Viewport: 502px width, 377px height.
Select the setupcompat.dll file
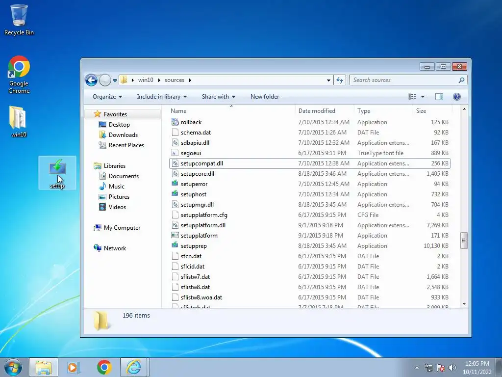309,163
